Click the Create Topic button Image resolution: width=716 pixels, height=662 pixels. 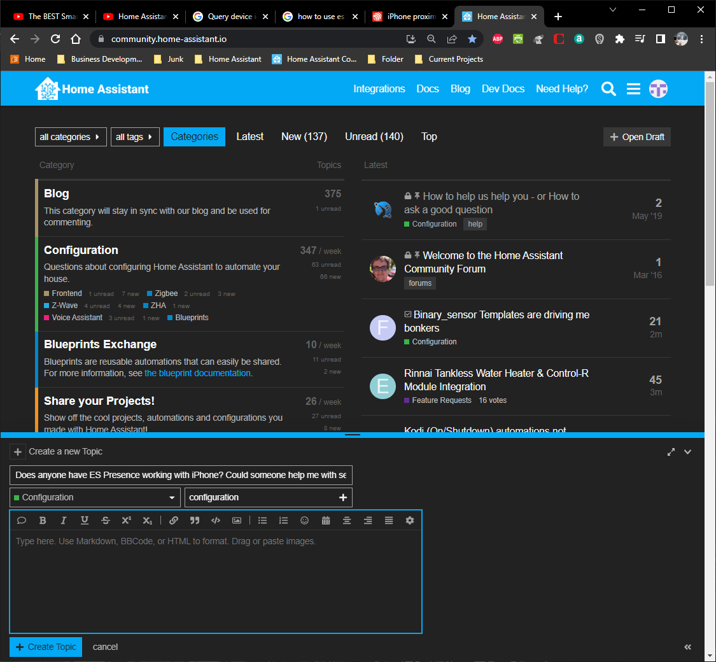click(x=46, y=647)
